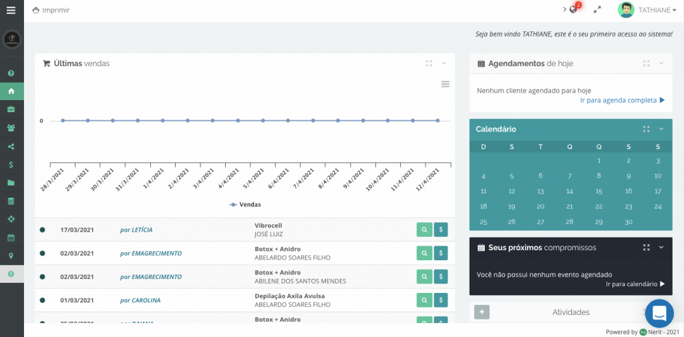This screenshot has height=337, width=684.
Task: Click the dollar button on the Vibrocell sale
Action: coord(441,230)
